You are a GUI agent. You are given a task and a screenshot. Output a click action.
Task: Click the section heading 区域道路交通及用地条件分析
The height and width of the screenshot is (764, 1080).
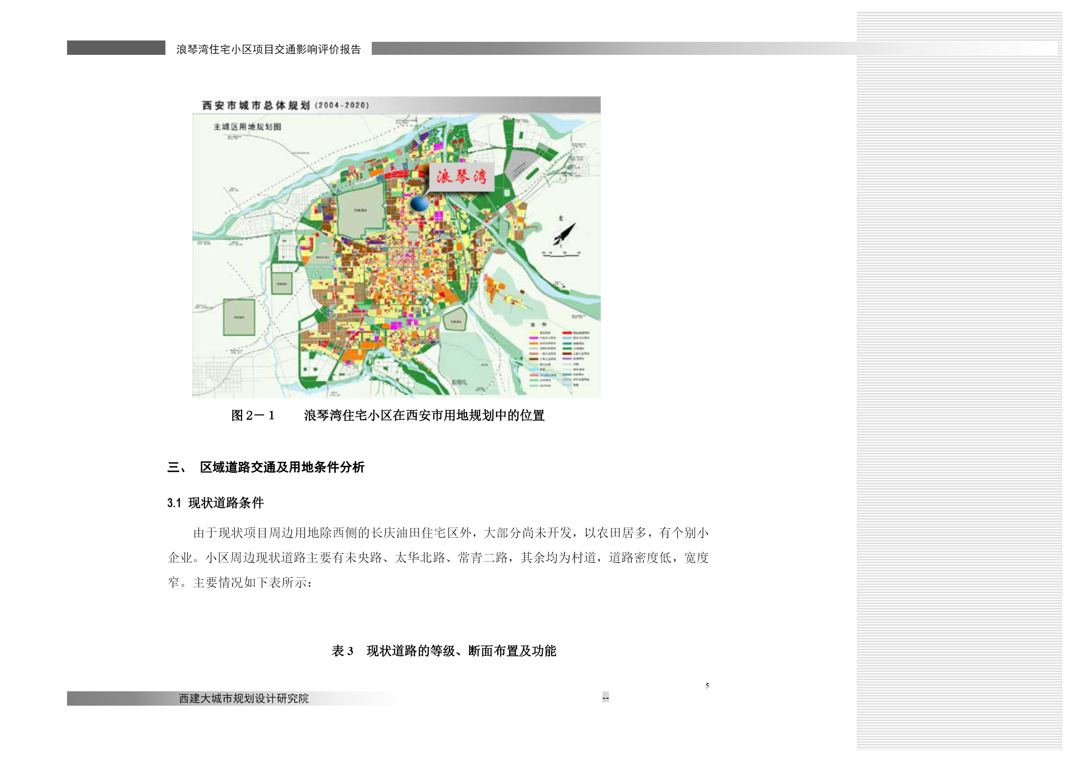(282, 467)
